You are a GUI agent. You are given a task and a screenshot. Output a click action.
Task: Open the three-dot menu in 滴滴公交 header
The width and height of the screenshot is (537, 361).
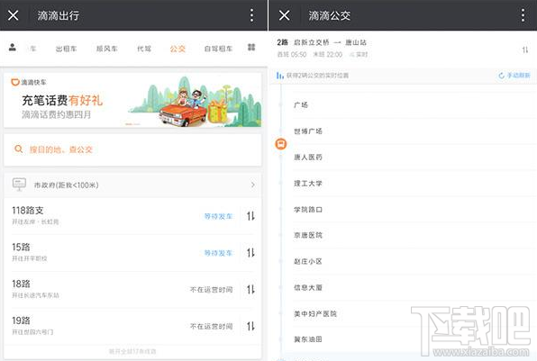point(523,15)
